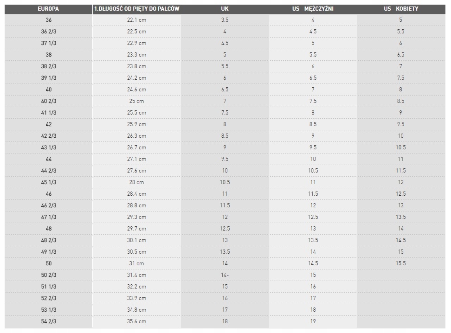Click the EUROPA column header
451x333 pixels.
(x=48, y=8)
